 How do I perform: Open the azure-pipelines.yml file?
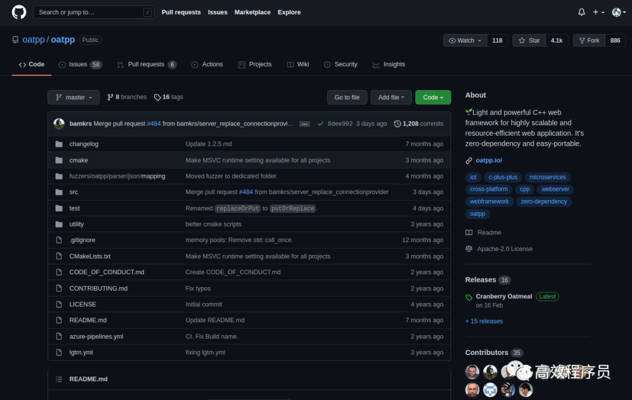click(x=97, y=336)
